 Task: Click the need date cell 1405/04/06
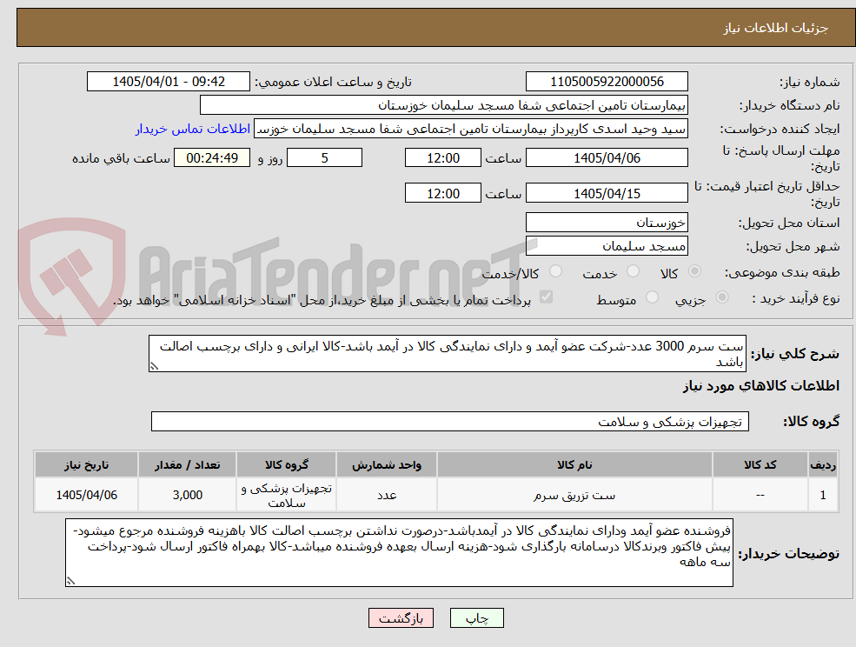(x=86, y=495)
